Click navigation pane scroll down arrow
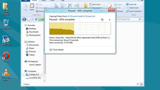The image size is (160, 90). tap(44, 81)
